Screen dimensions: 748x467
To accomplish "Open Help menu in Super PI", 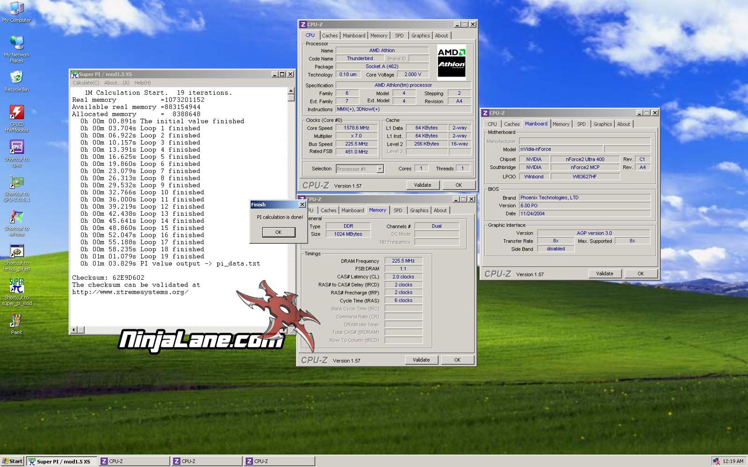I will [x=143, y=83].
